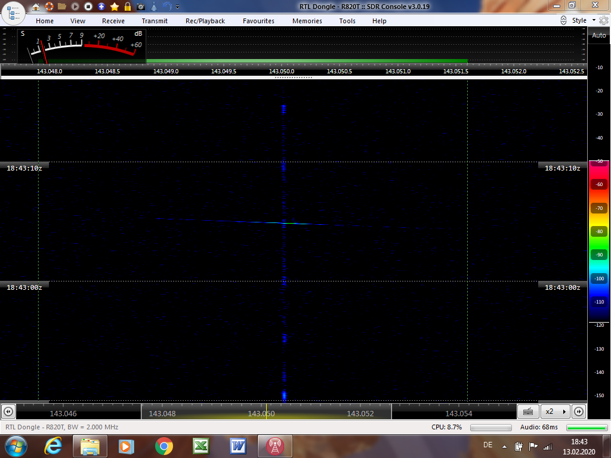Image resolution: width=611 pixels, height=458 pixels.
Task: Open Word from the taskbar
Action: 238,446
